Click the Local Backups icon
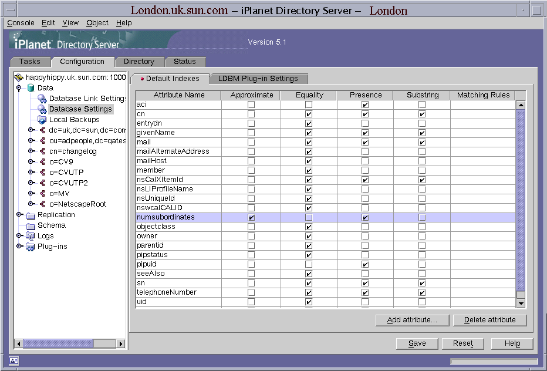547x371 pixels. coord(42,120)
